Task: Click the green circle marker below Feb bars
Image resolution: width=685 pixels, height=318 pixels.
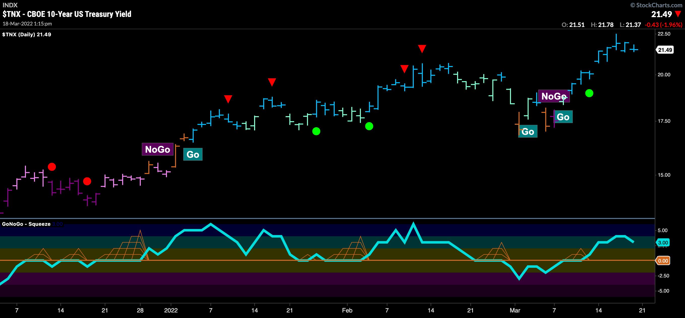Action: tap(369, 126)
